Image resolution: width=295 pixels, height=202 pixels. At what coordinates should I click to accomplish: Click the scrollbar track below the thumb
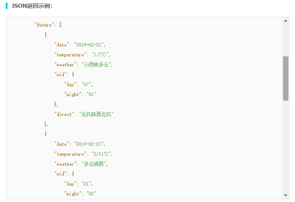click(285, 147)
